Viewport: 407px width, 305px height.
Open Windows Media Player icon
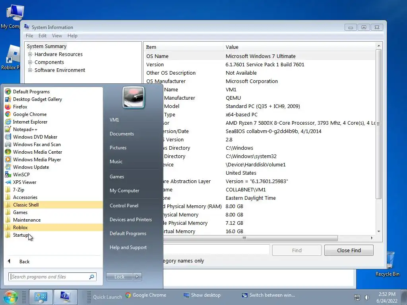(8, 159)
